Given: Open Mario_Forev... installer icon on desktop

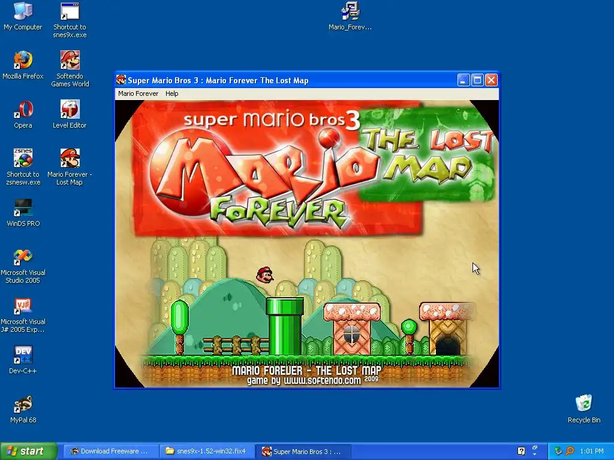Looking at the screenshot, I should point(350,16).
